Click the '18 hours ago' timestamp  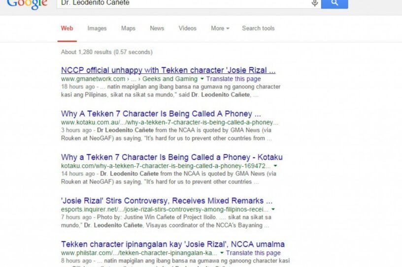coord(78,87)
